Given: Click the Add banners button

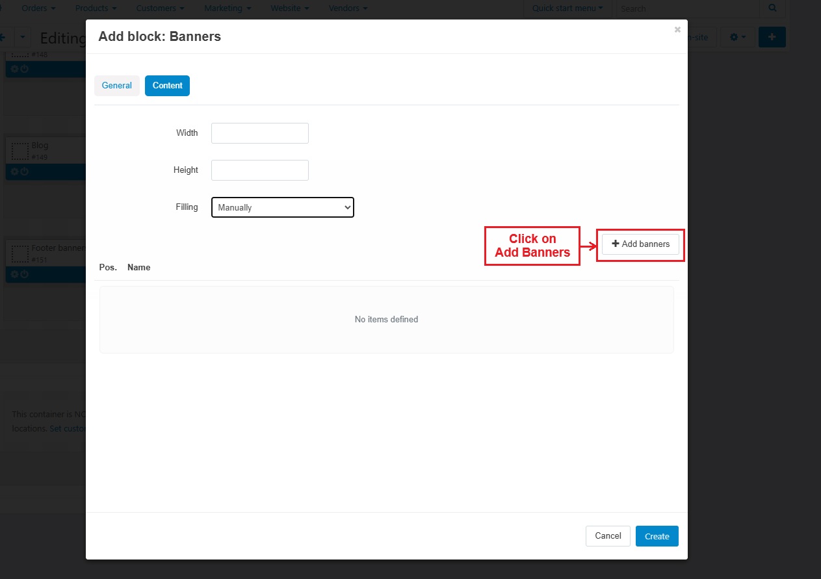Looking at the screenshot, I should click(640, 244).
